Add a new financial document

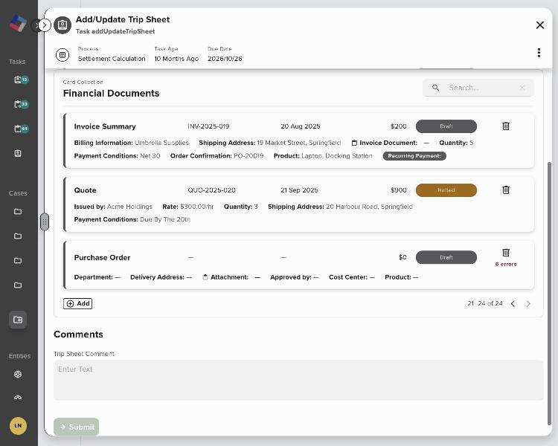click(77, 303)
